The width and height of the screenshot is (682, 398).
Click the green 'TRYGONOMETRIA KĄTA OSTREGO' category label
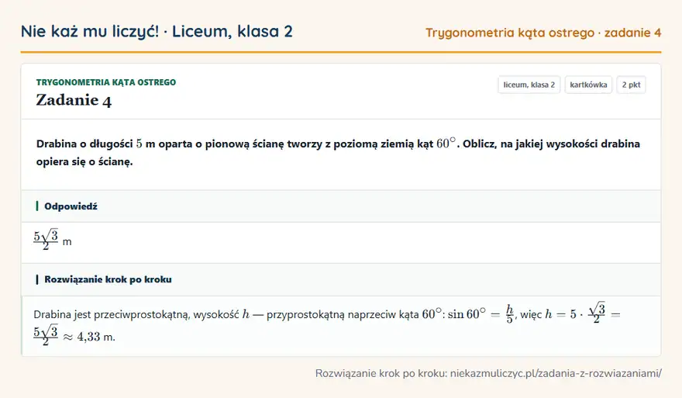(106, 82)
